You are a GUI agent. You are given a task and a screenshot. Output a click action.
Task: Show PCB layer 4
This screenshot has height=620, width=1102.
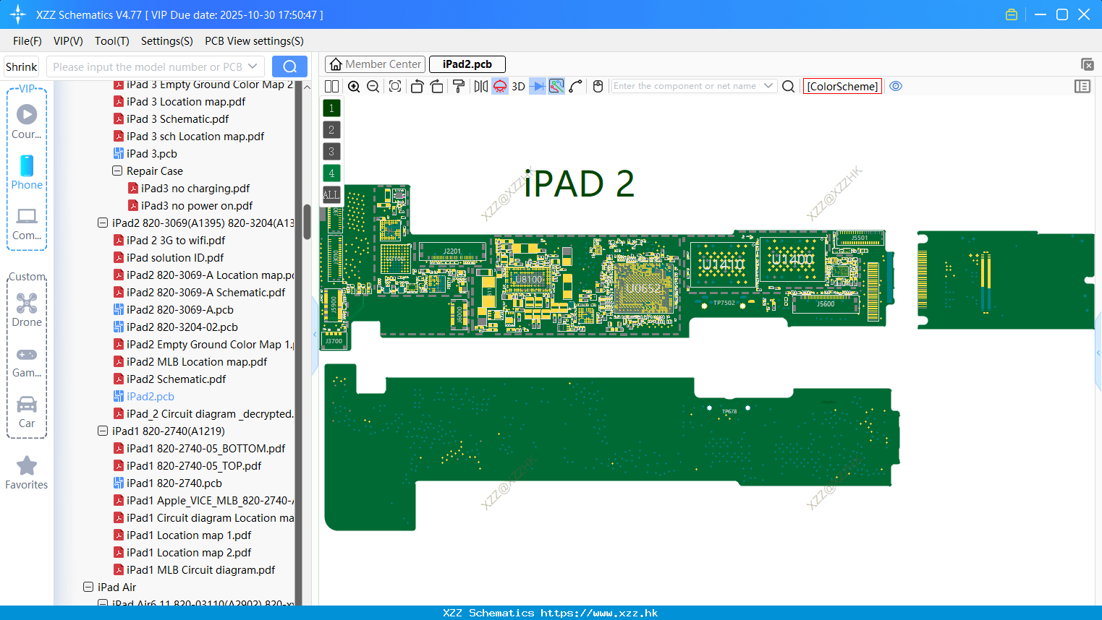click(x=331, y=173)
